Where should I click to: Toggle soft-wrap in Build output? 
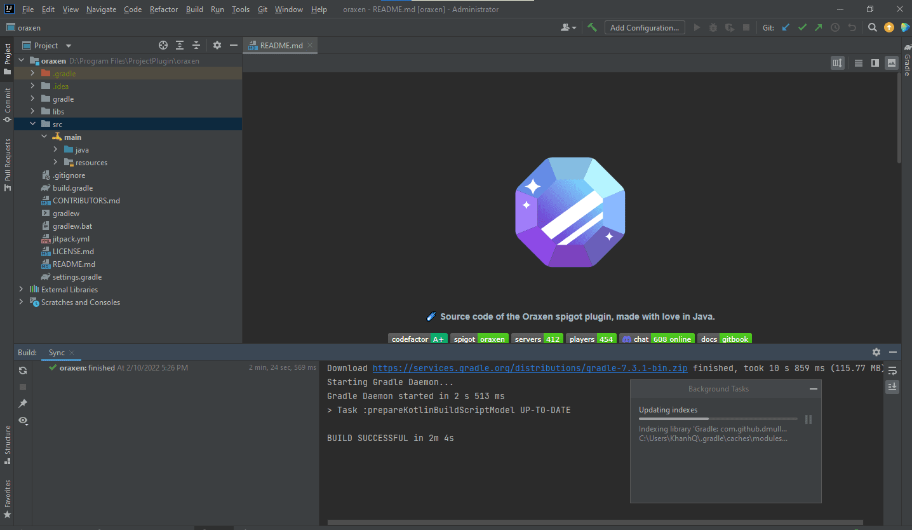892,370
